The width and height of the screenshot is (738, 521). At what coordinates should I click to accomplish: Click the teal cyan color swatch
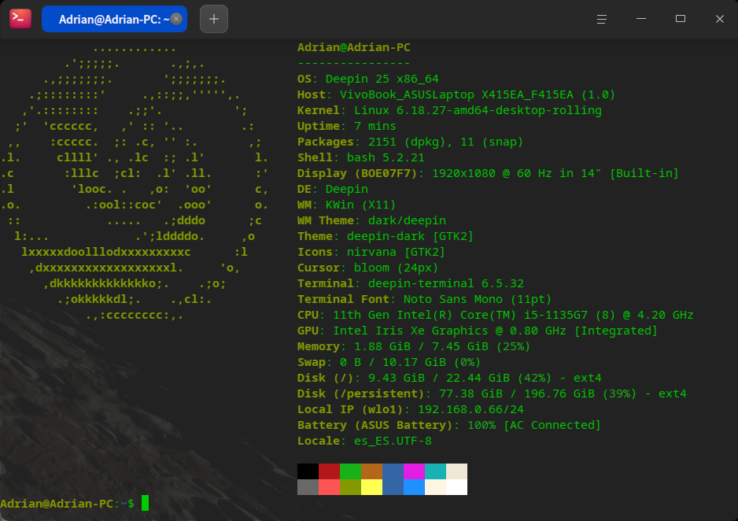[x=435, y=471]
